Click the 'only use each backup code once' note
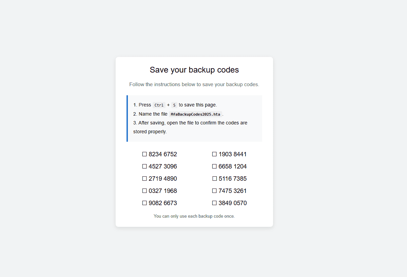 [x=194, y=216]
